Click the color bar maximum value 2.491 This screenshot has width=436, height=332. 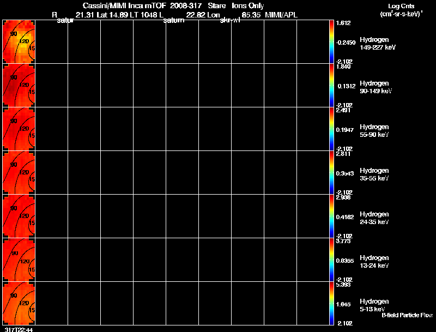click(x=343, y=110)
